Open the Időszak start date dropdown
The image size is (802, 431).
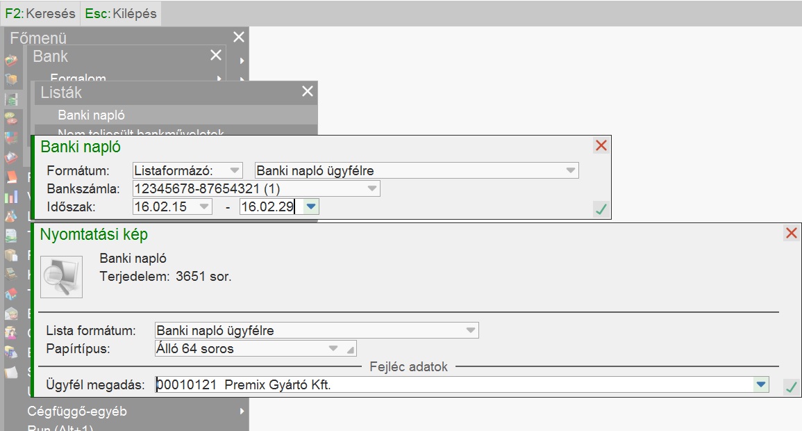click(x=204, y=206)
